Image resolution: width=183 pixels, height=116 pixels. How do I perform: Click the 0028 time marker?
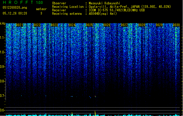142,25
